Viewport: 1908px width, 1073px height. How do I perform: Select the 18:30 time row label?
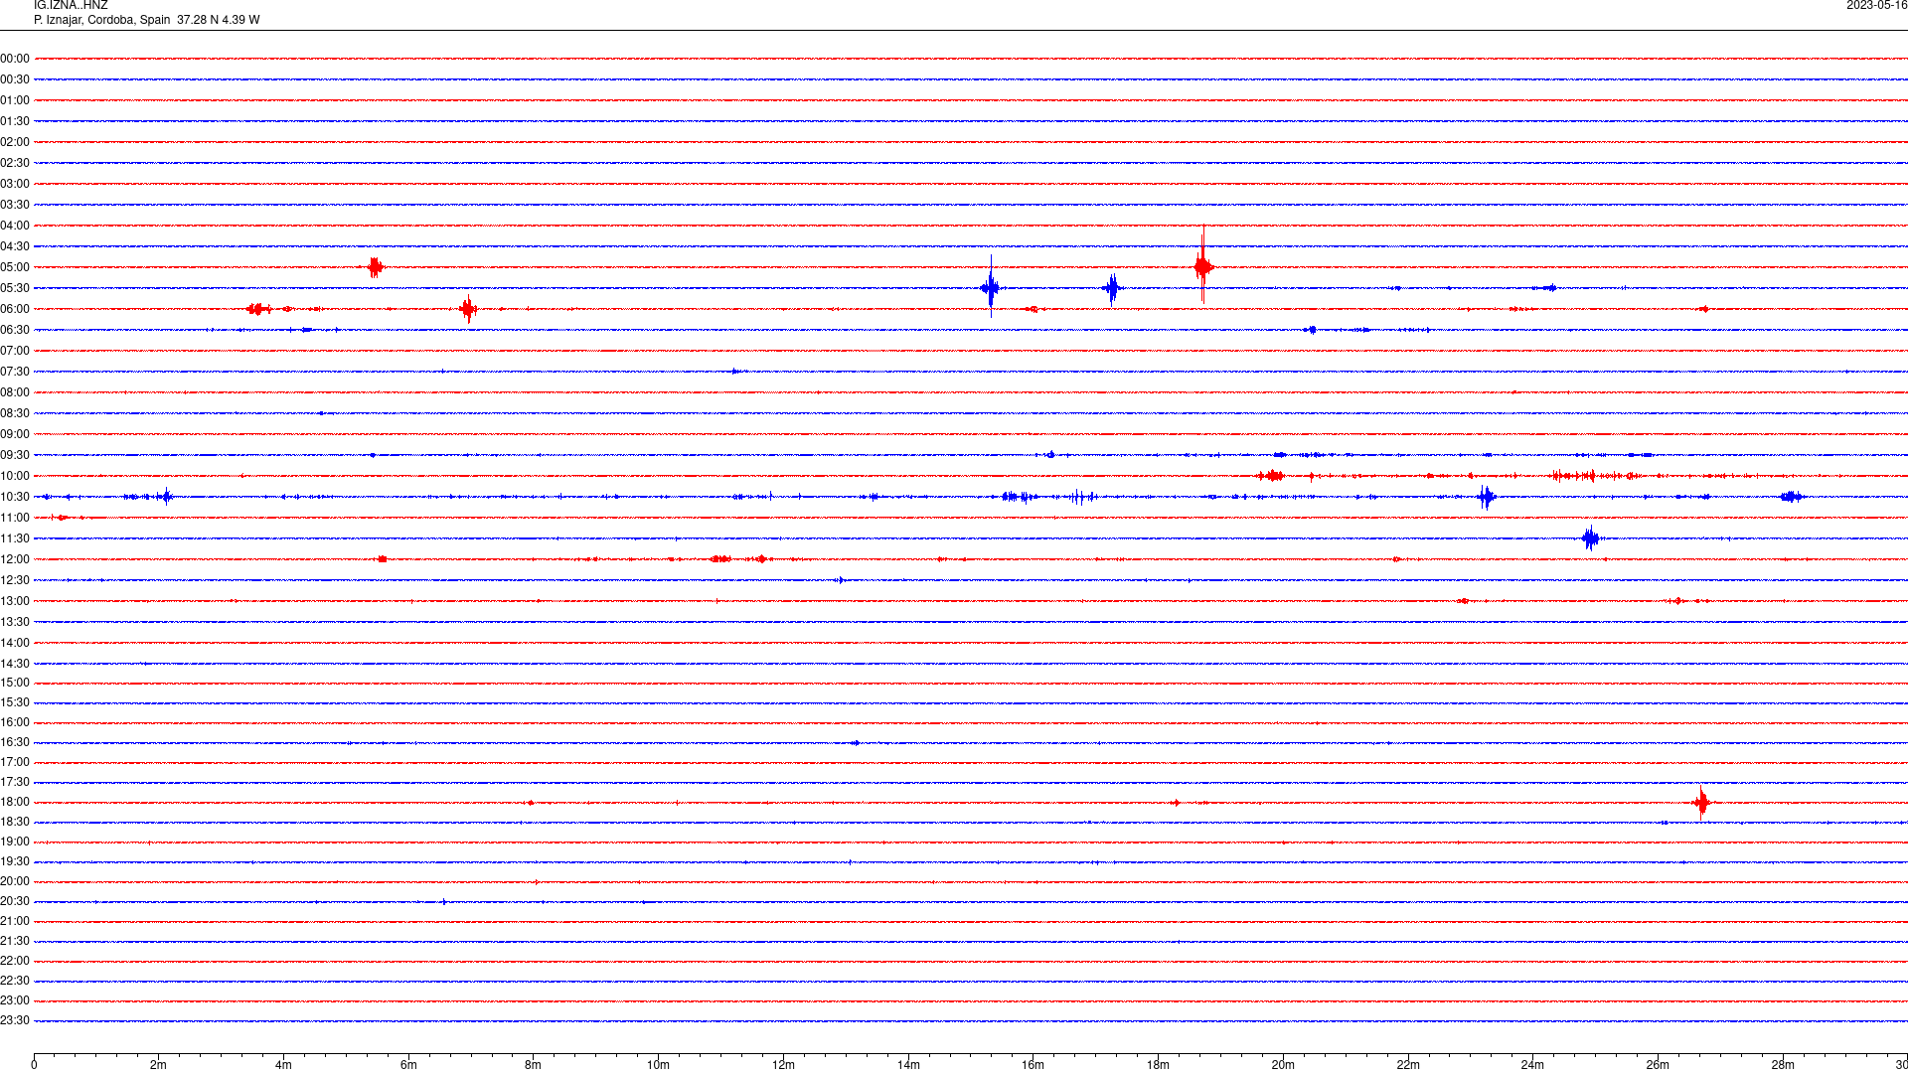pyautogui.click(x=15, y=822)
